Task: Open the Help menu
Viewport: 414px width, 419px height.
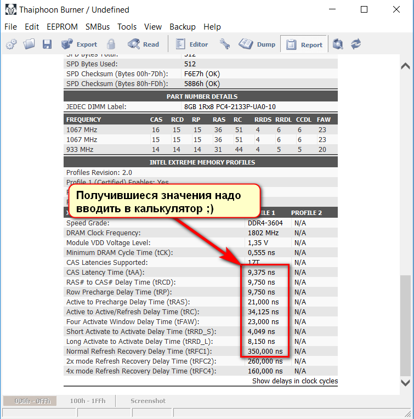Action: point(212,27)
